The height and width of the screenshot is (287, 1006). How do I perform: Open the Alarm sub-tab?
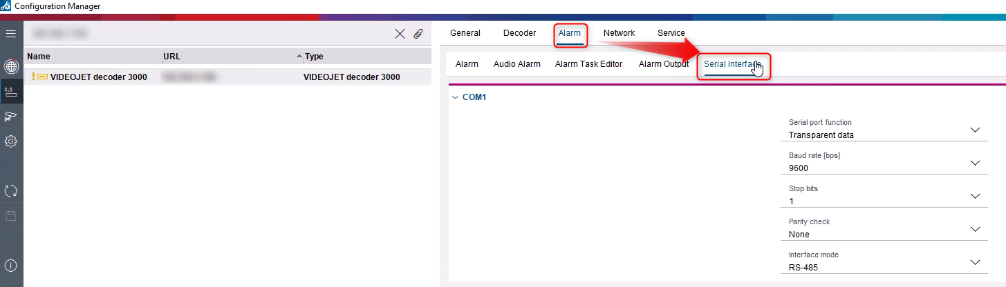click(x=467, y=64)
